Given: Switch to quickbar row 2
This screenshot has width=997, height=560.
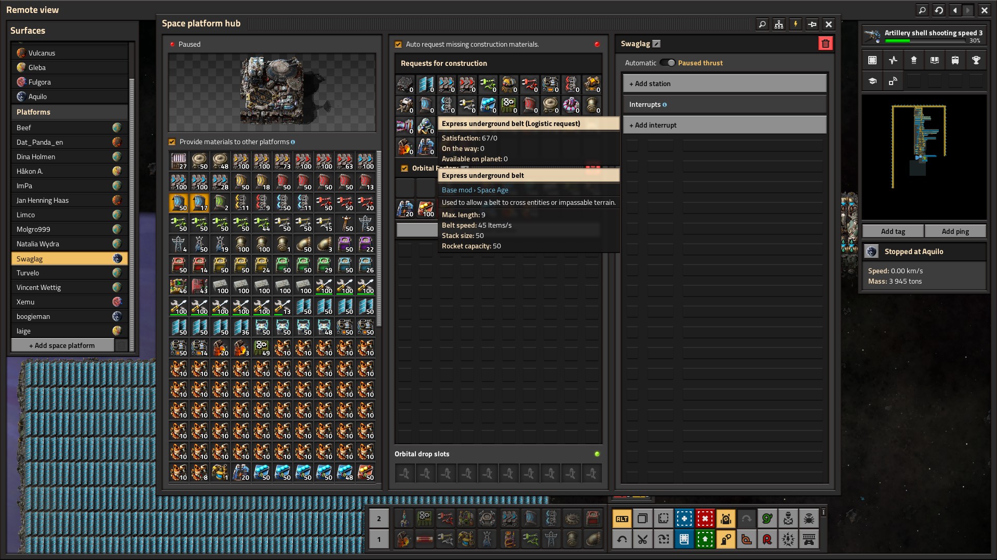Looking at the screenshot, I should pos(379,519).
